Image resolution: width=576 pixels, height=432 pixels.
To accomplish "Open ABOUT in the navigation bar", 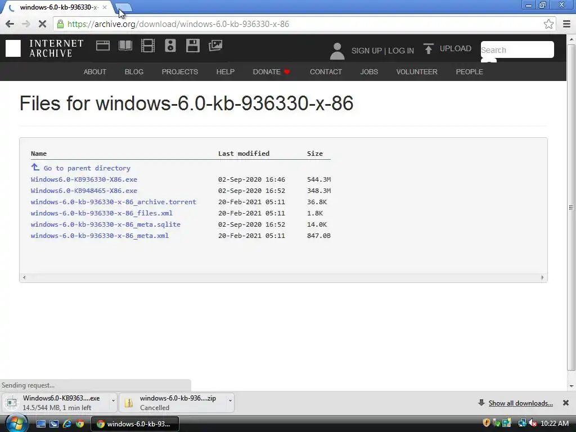I will [x=94, y=71].
